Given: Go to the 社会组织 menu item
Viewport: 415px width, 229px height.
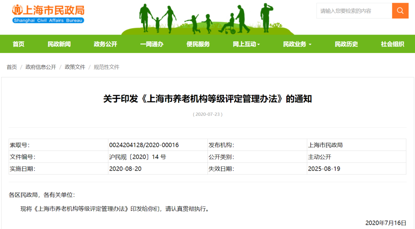Looking at the screenshot, I should click(392, 44).
